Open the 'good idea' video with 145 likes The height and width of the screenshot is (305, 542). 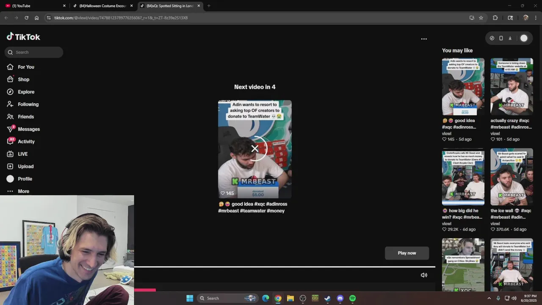(463, 86)
